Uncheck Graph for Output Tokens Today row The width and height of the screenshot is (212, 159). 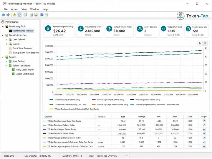coord(204,129)
